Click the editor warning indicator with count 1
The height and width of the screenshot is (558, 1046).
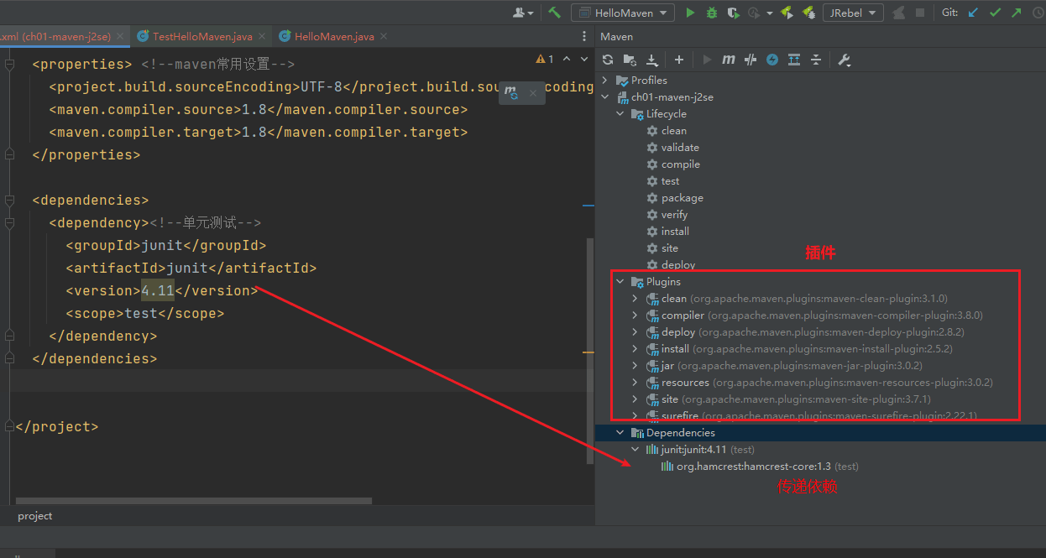(545, 59)
